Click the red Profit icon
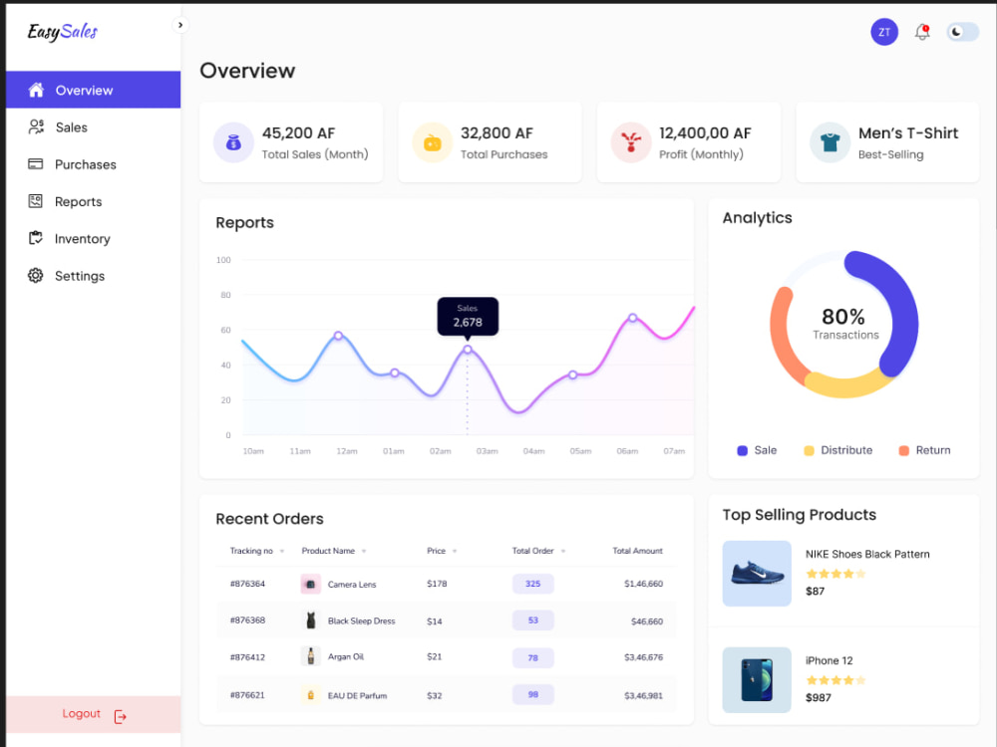 click(631, 142)
